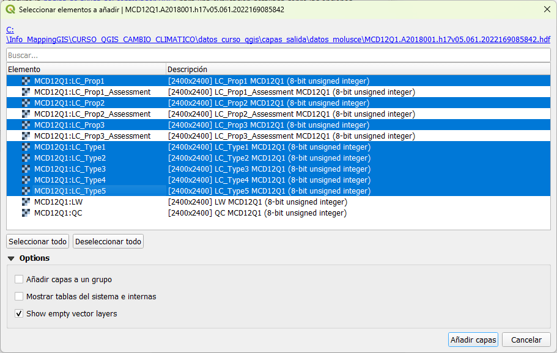Click raster icon of MCD12Q1:LC_Prop3 row

26,125
